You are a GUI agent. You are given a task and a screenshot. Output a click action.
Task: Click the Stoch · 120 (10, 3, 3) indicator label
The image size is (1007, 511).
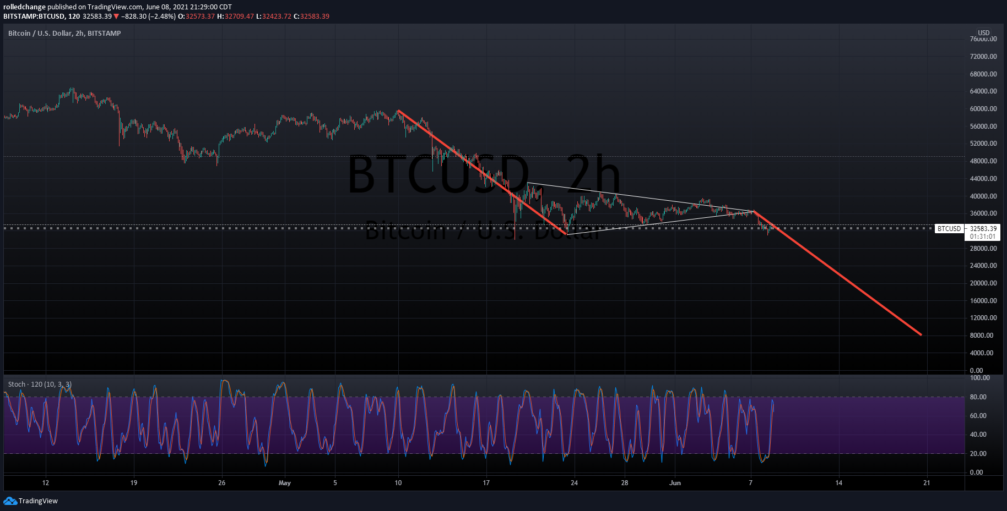click(x=40, y=384)
